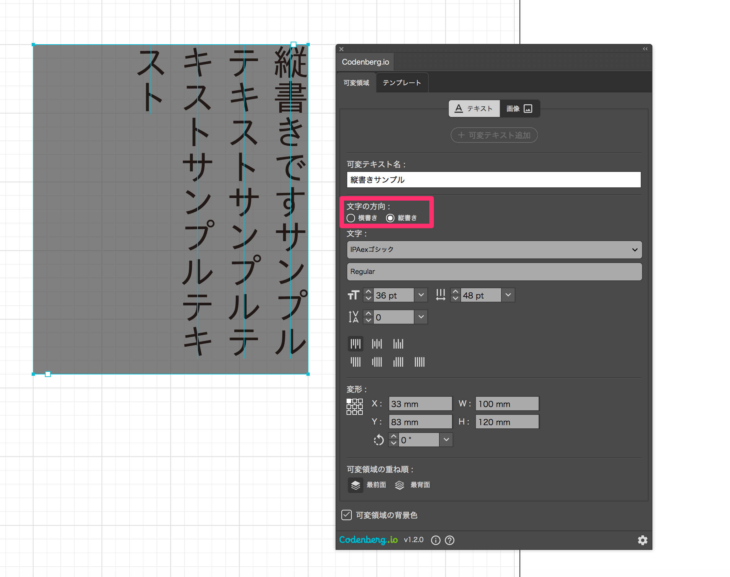Increase leading with the up stepper
The image size is (730, 577).
click(456, 291)
